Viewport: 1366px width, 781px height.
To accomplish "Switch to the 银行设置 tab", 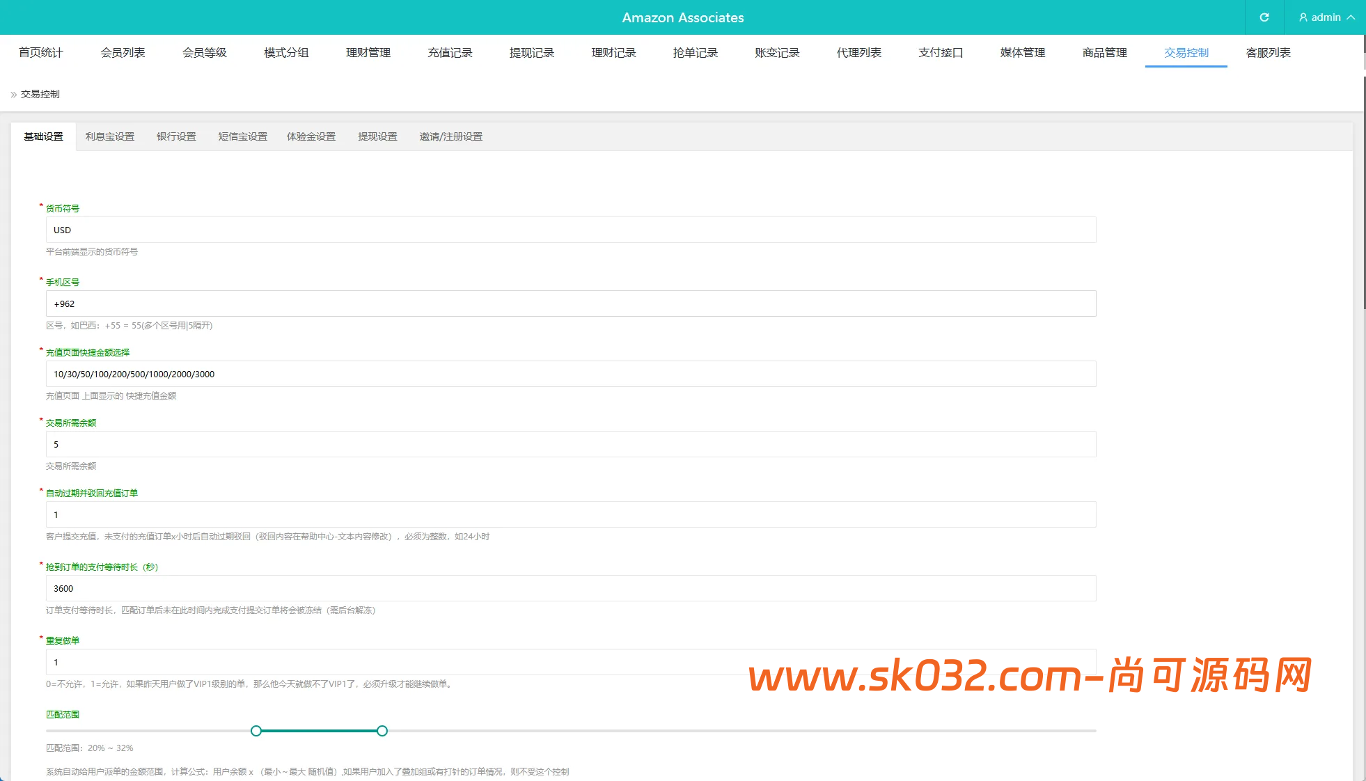I will 176,136.
